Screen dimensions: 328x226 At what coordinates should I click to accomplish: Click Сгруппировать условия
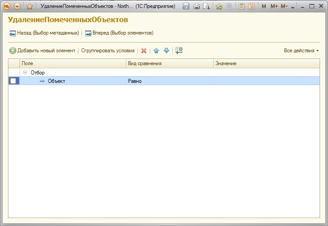click(x=108, y=51)
